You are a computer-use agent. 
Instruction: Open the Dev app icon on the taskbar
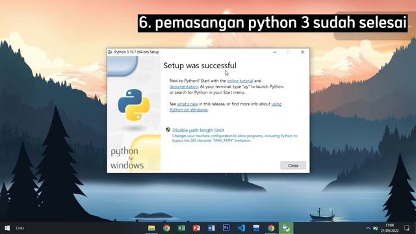[256, 228]
